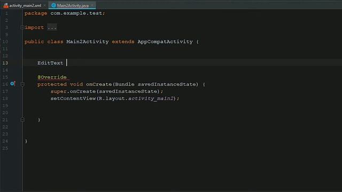
Task: Close the activity_main2.xml tab
Action: pos(45,5)
